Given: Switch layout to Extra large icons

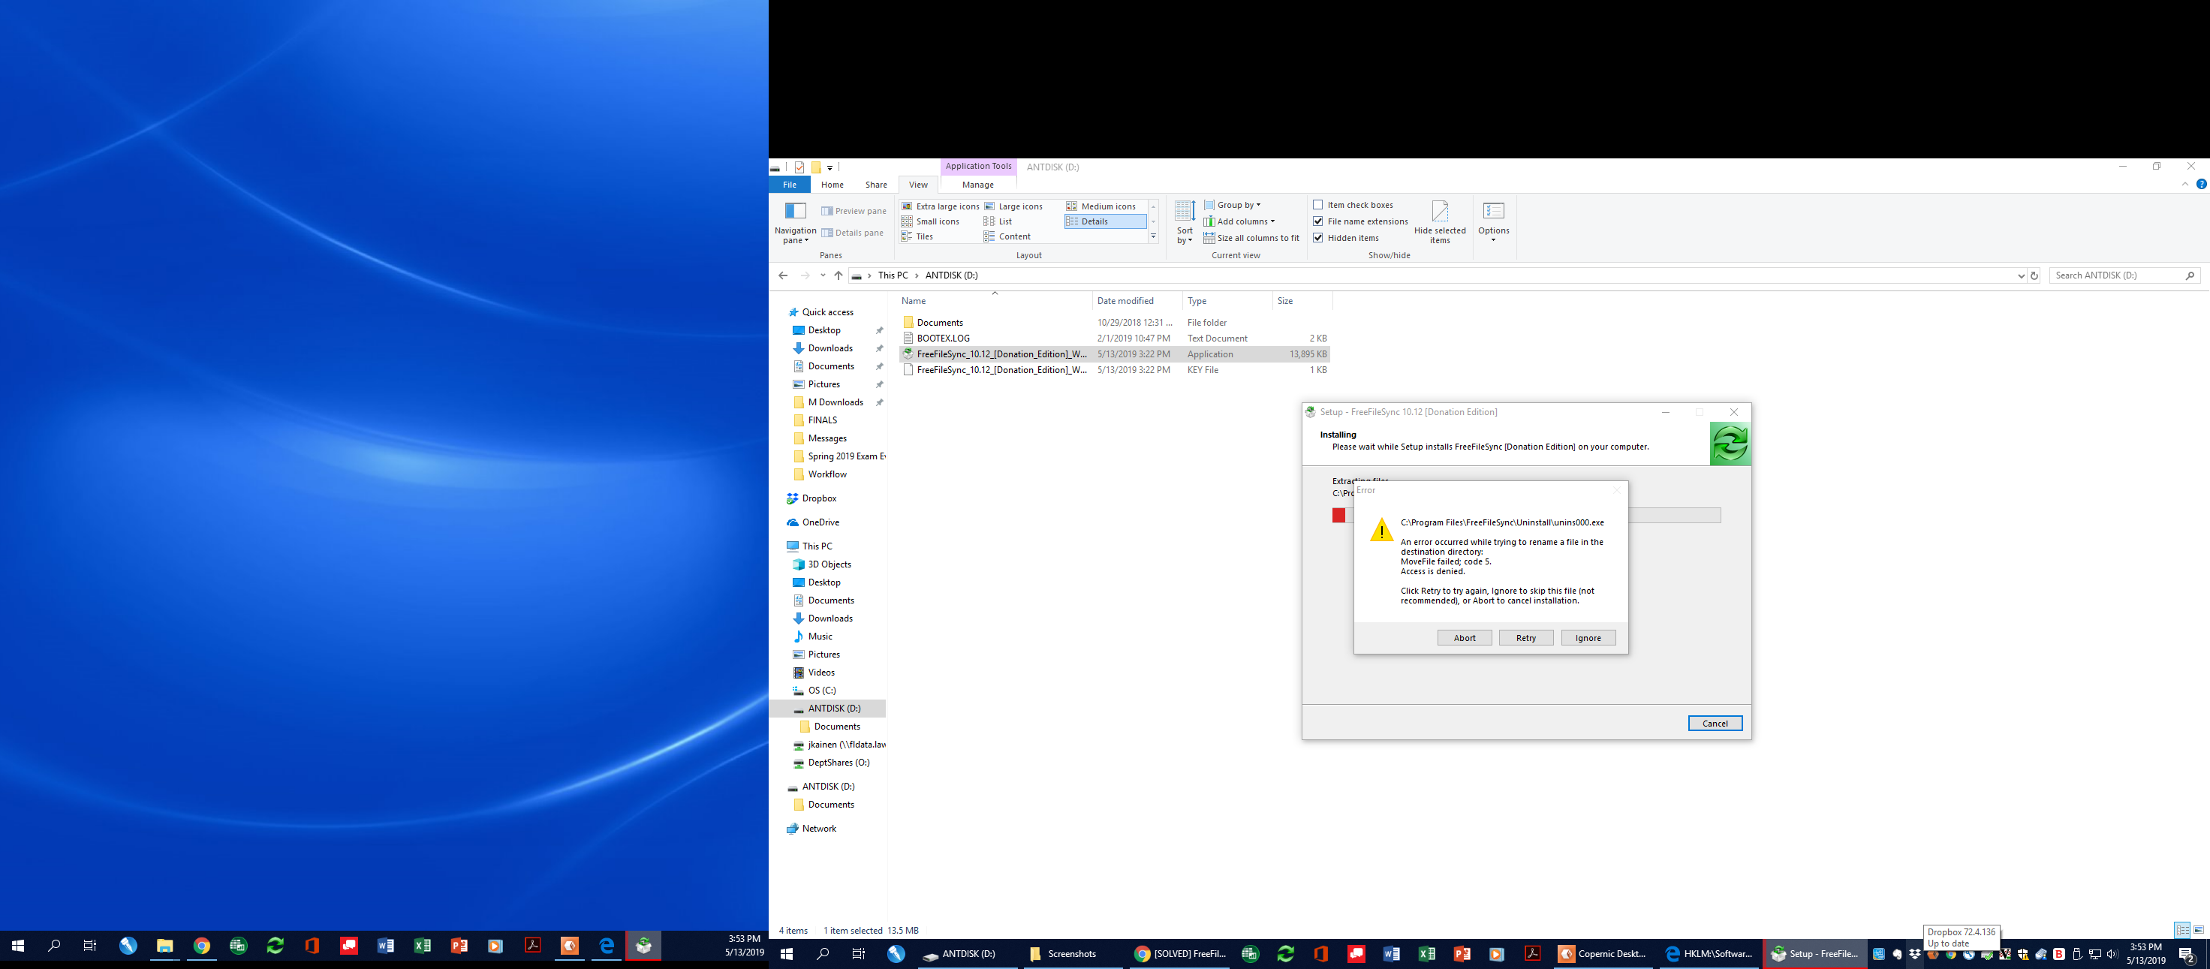Looking at the screenshot, I should click(x=939, y=206).
